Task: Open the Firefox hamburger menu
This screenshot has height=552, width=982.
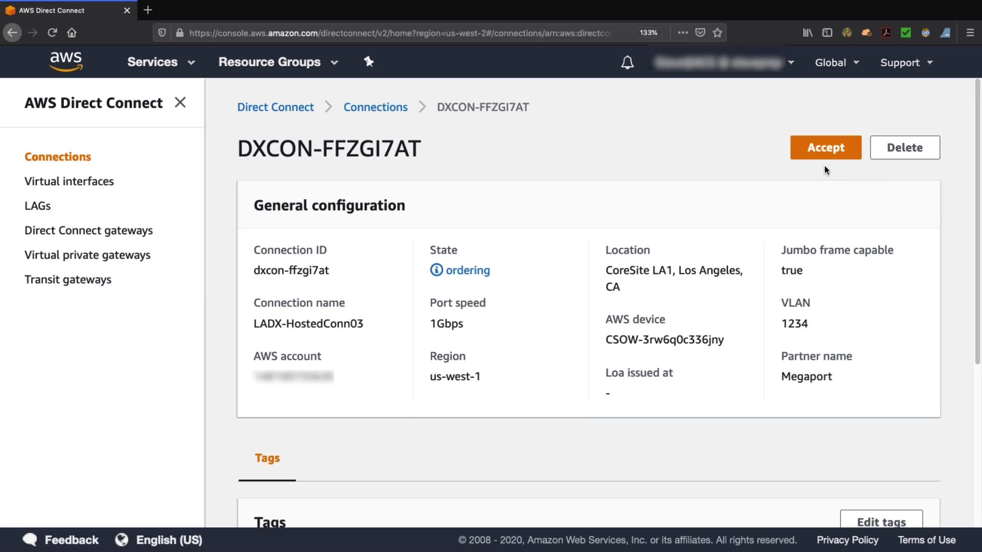Action: point(970,33)
